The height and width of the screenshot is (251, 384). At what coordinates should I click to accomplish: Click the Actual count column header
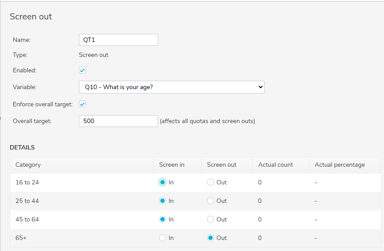276,165
